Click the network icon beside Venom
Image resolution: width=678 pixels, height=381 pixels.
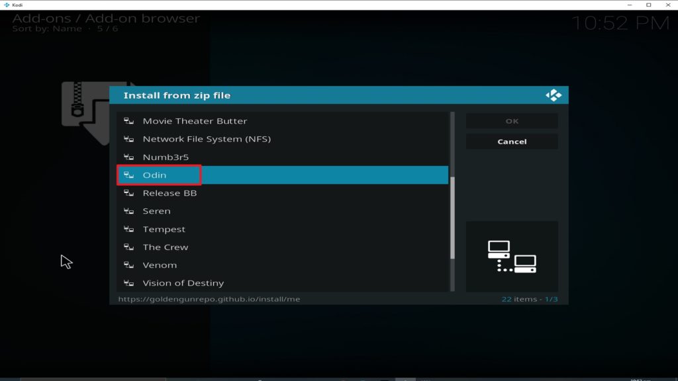(x=128, y=265)
